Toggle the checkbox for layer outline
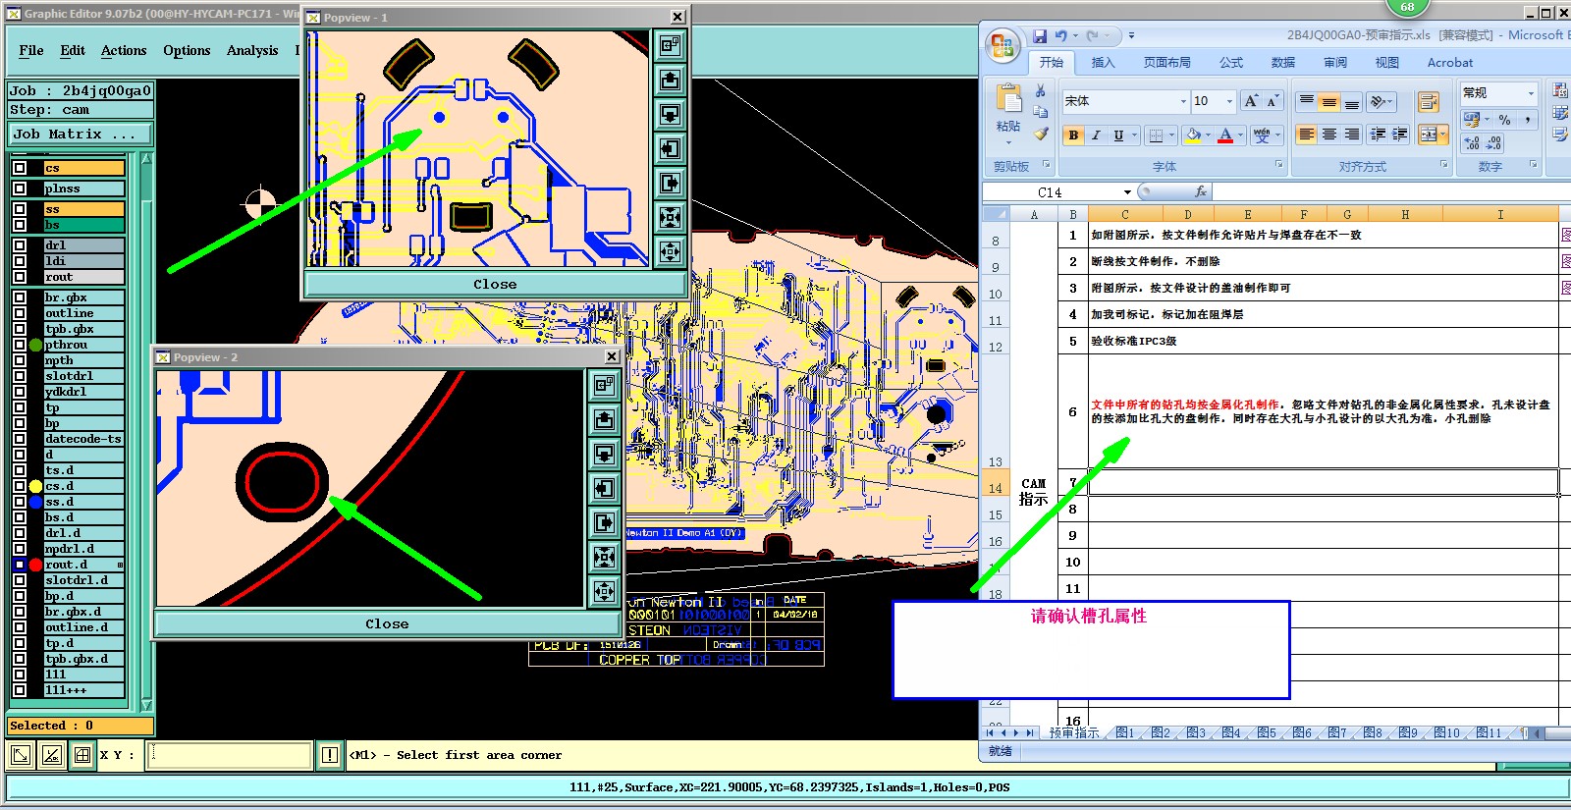 20,313
